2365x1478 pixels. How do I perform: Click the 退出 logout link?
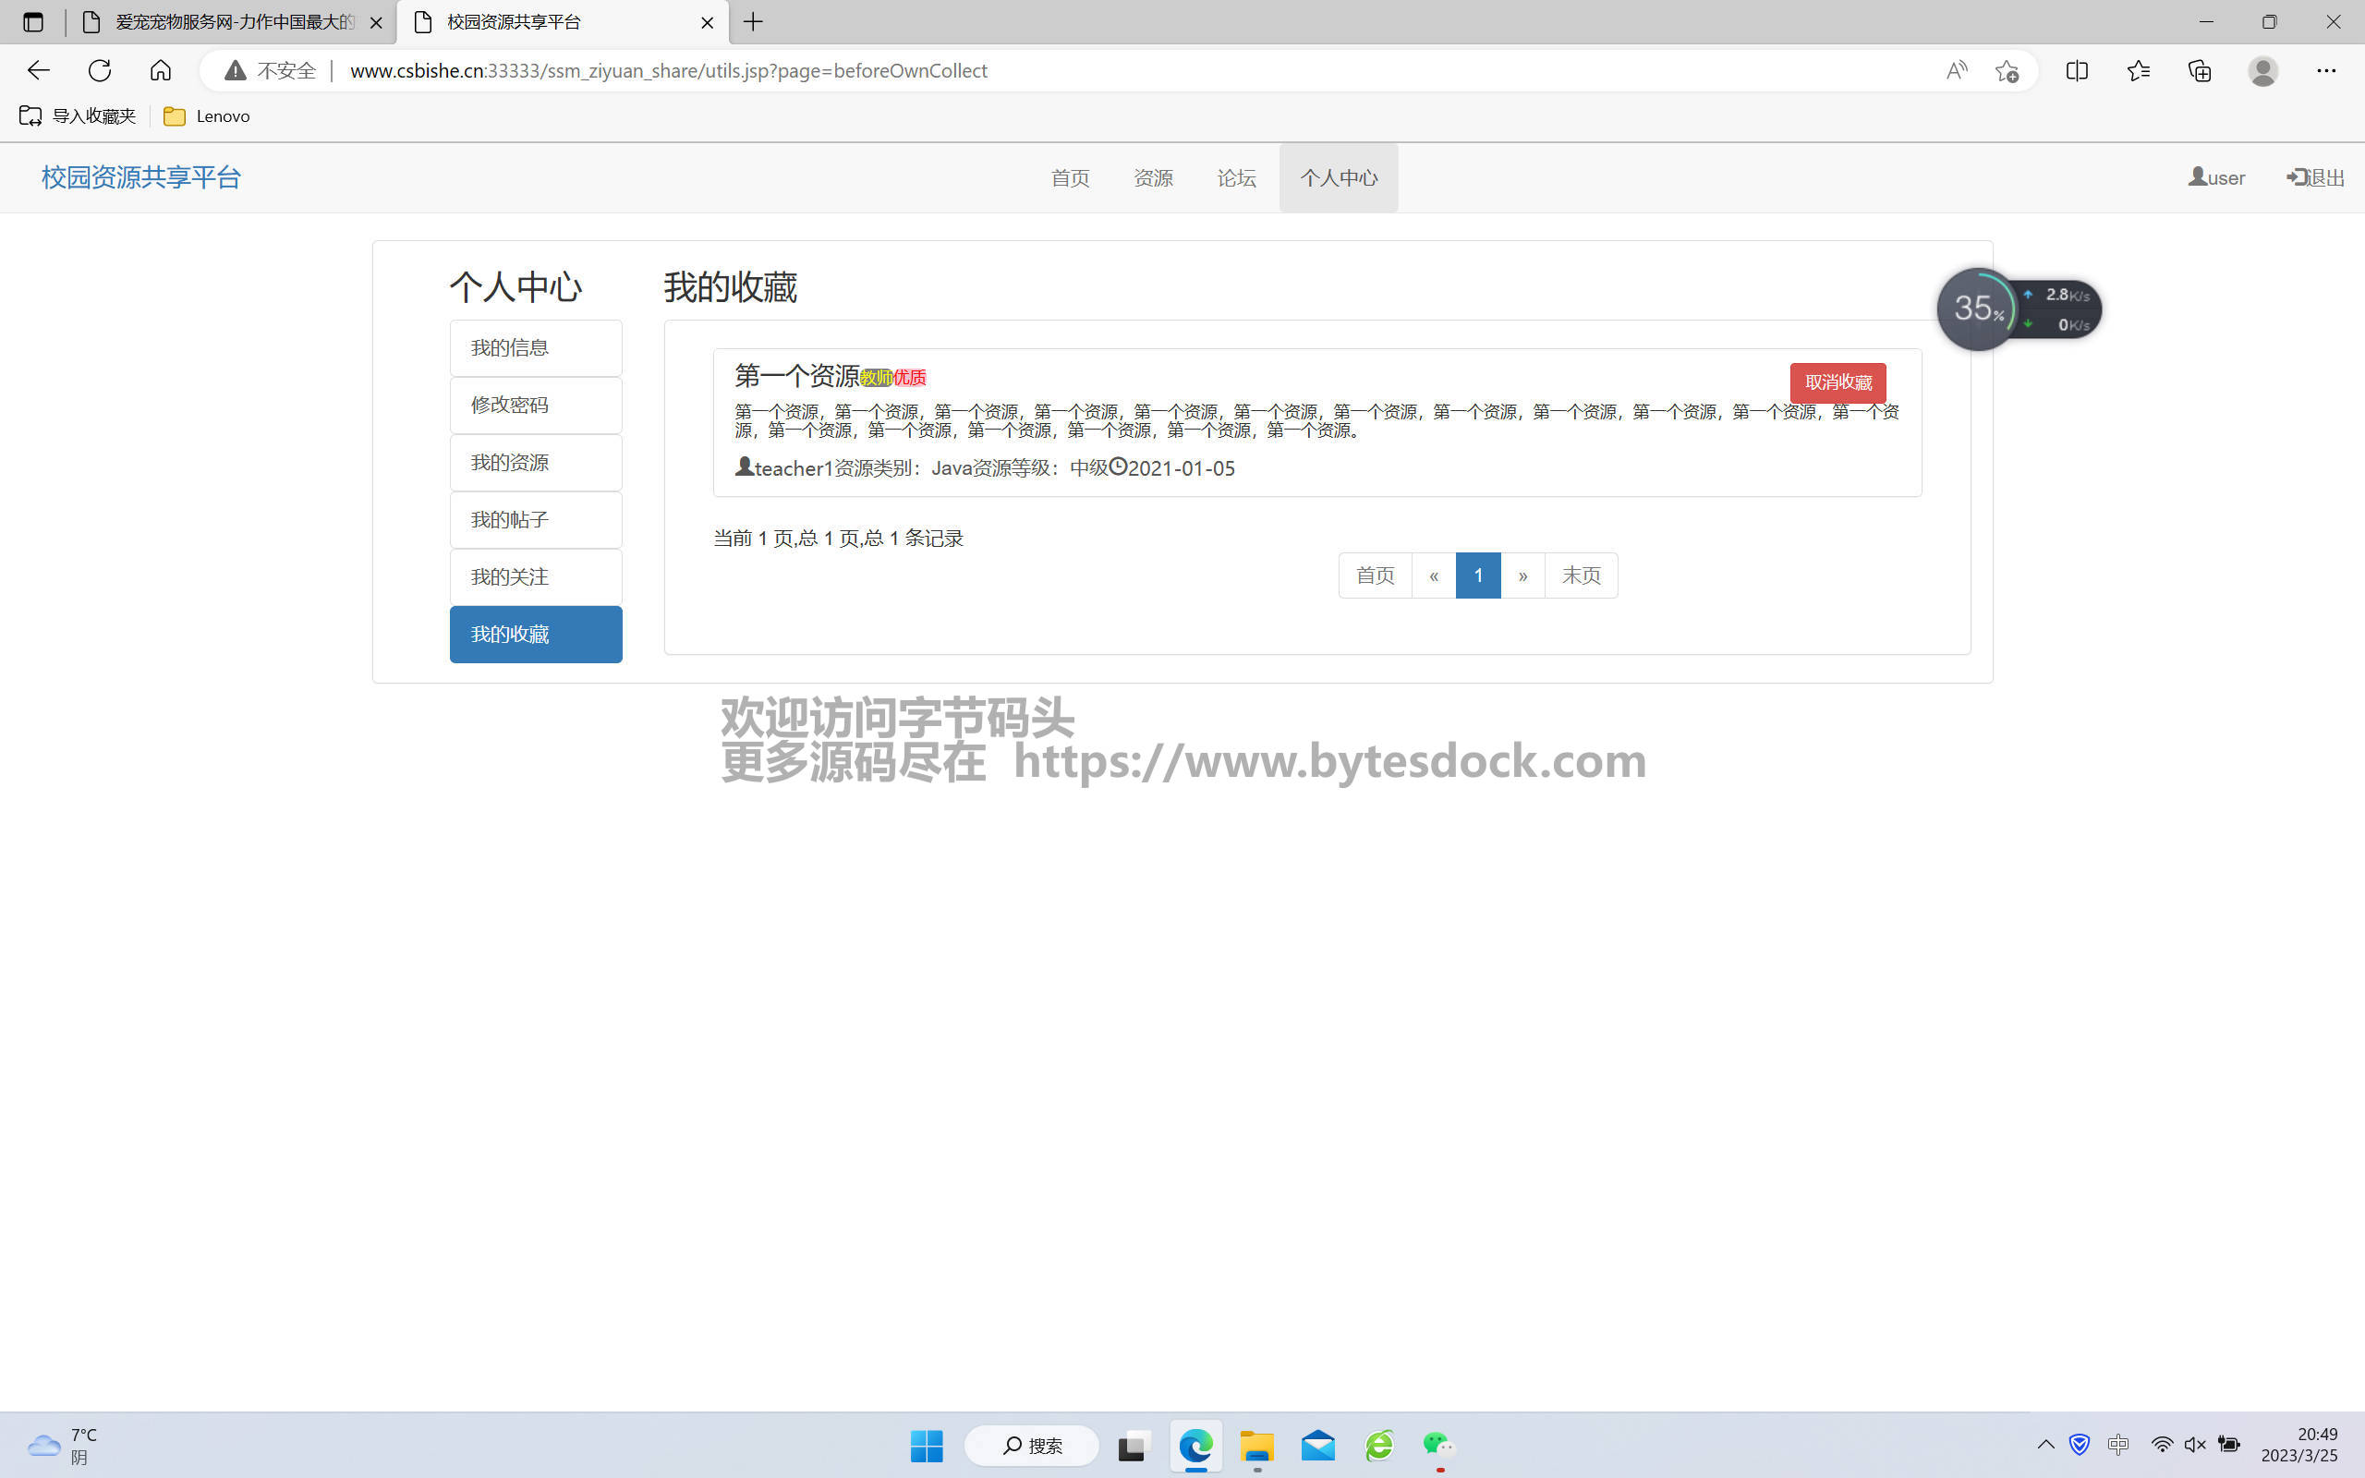(2315, 178)
